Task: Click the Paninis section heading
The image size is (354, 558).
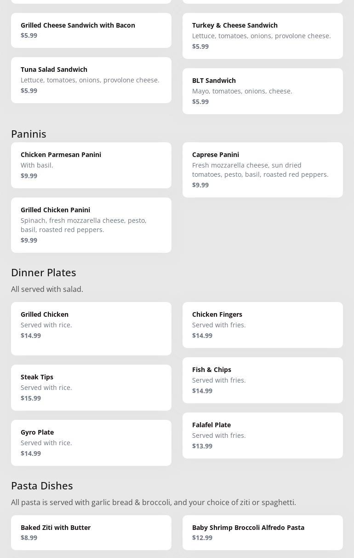Action: point(29,134)
